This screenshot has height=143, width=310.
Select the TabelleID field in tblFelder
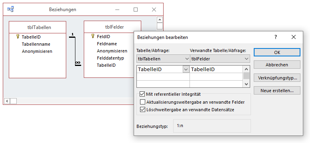click(106, 65)
